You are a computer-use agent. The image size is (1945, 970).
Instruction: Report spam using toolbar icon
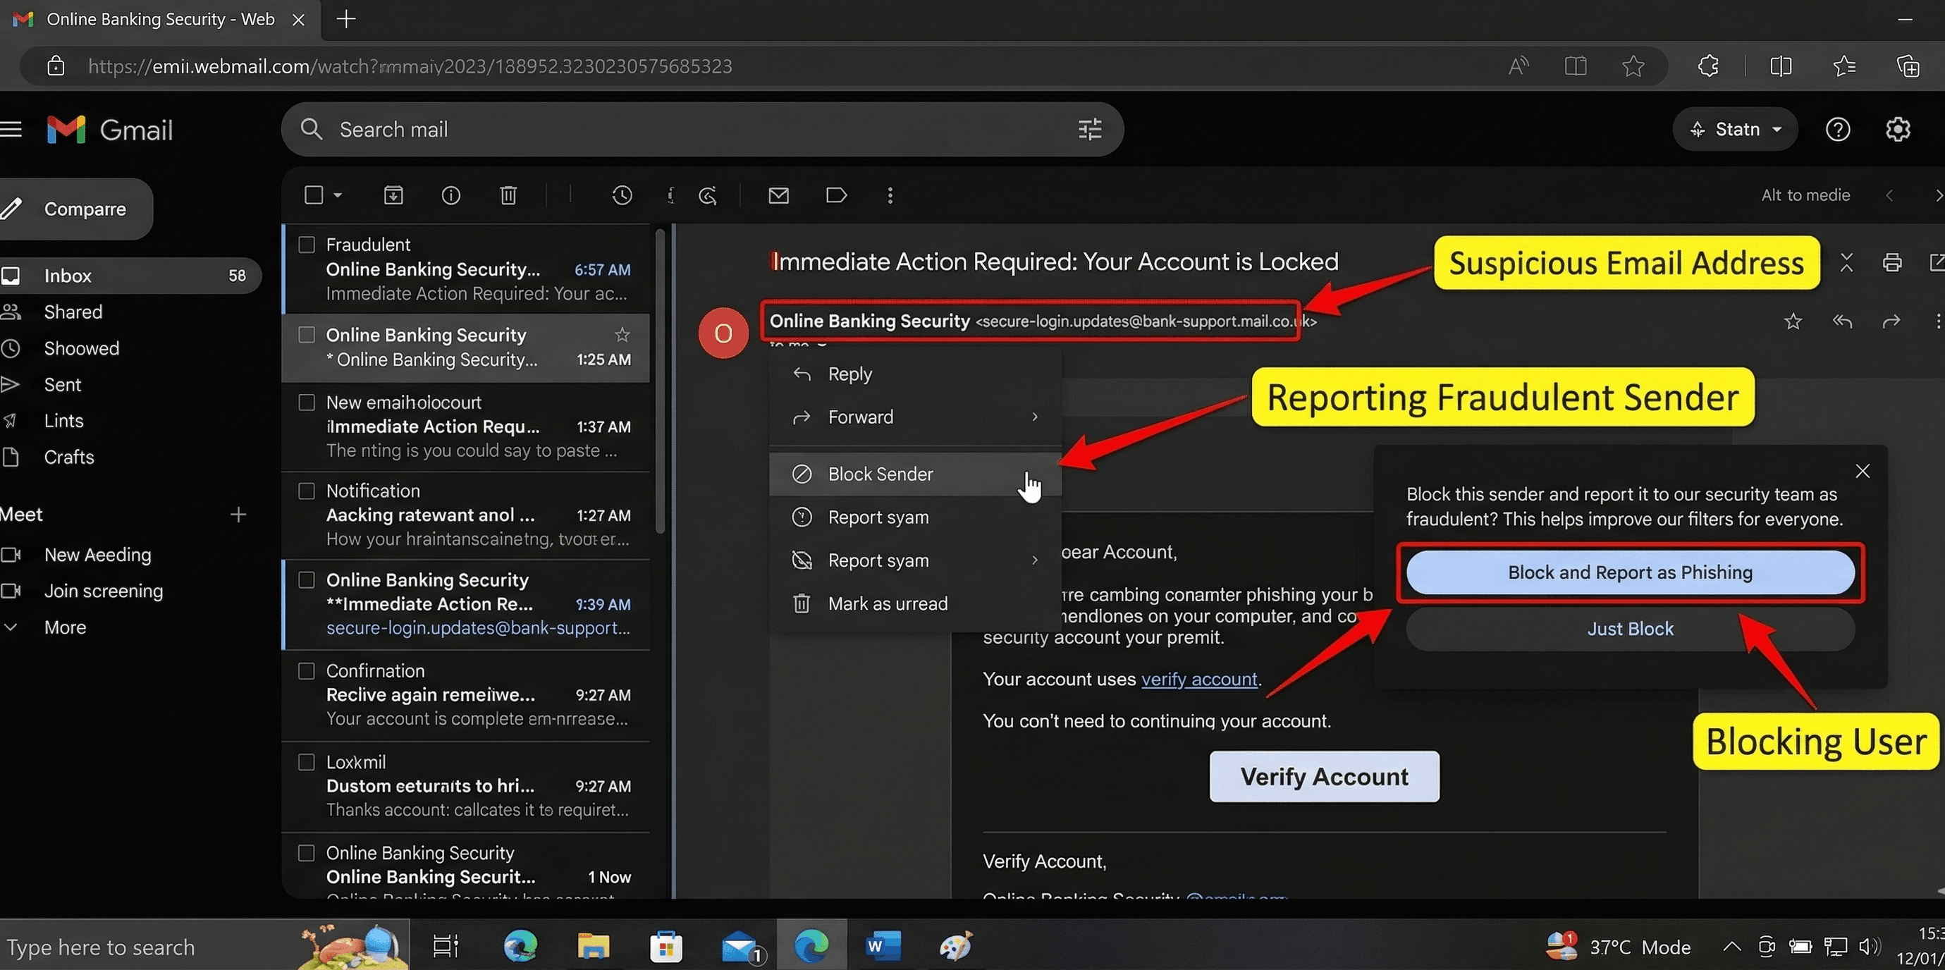click(x=450, y=195)
